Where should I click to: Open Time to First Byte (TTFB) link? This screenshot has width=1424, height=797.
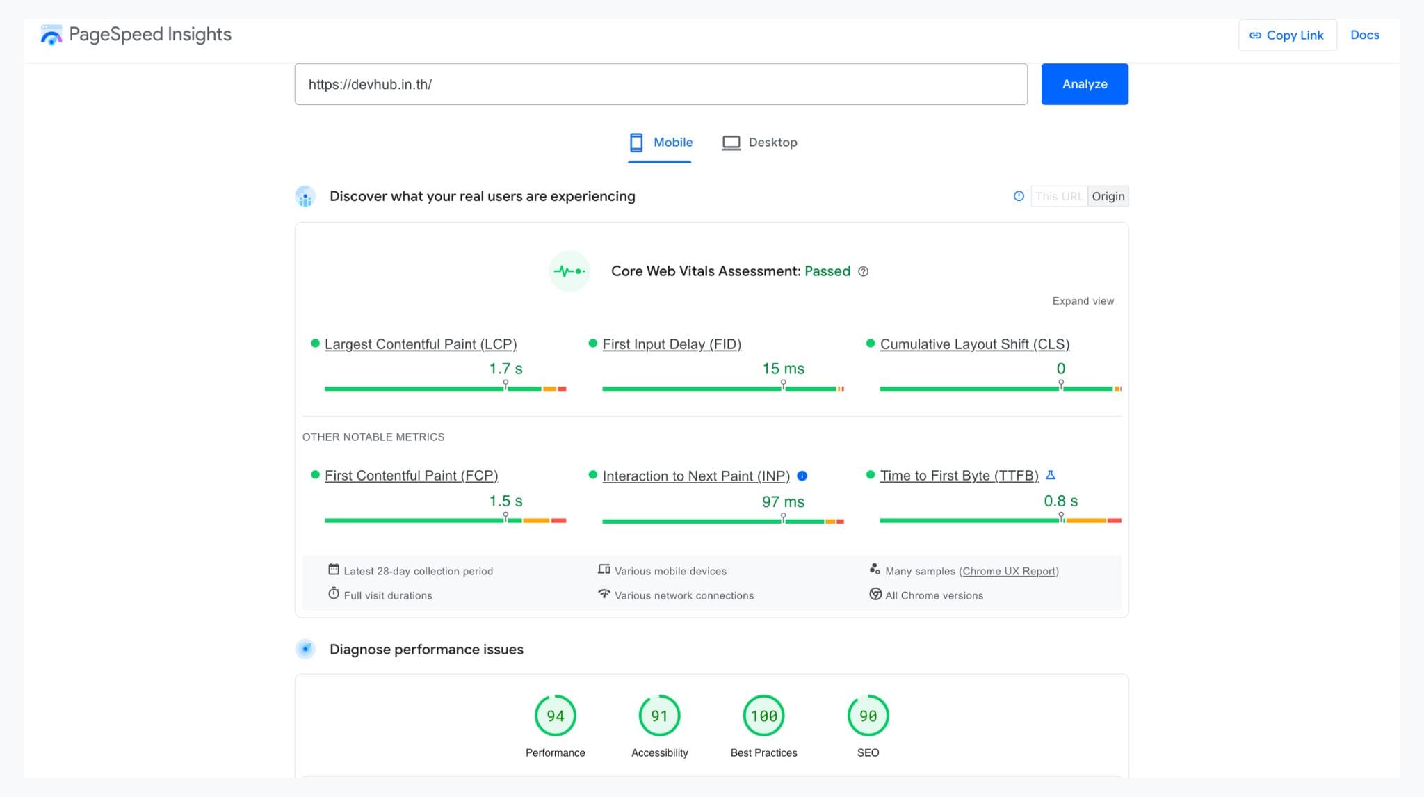(960, 476)
